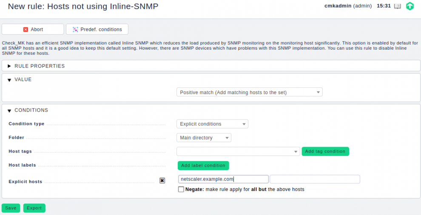
Task: Click the Export button
Action: pos(34,208)
